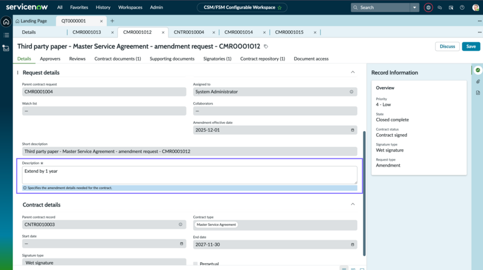Open the help question mark icon

click(462, 7)
